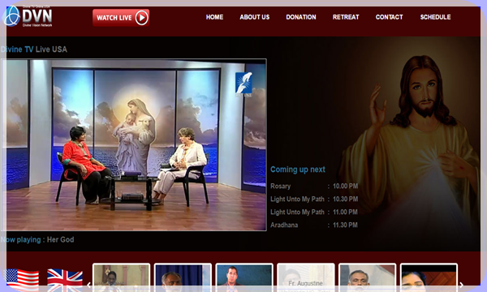Open the Home menu item

click(x=214, y=17)
